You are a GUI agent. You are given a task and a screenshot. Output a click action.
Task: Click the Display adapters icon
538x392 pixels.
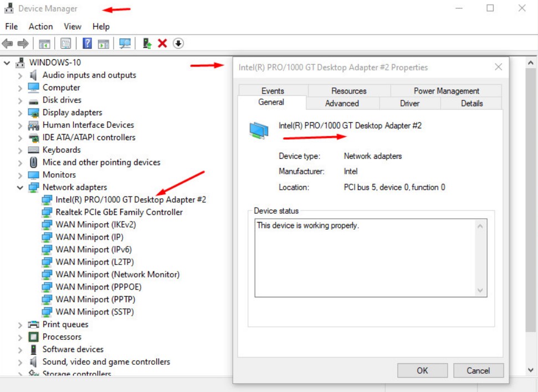click(33, 112)
